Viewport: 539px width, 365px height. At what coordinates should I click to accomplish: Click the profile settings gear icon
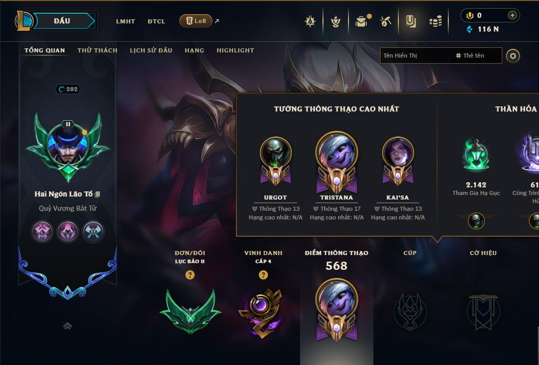point(513,55)
